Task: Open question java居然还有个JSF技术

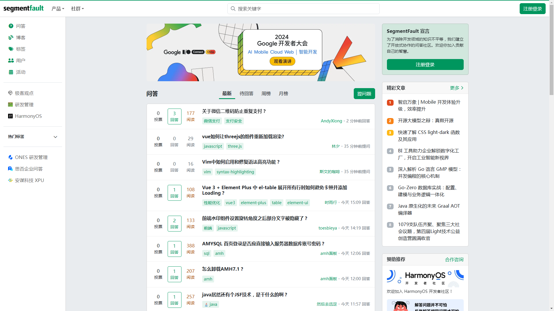Action: tap(245, 295)
